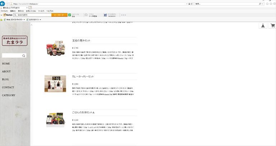Click the 玉名の恵みセット product image
The height and width of the screenshot is (146, 276).
tap(55, 48)
